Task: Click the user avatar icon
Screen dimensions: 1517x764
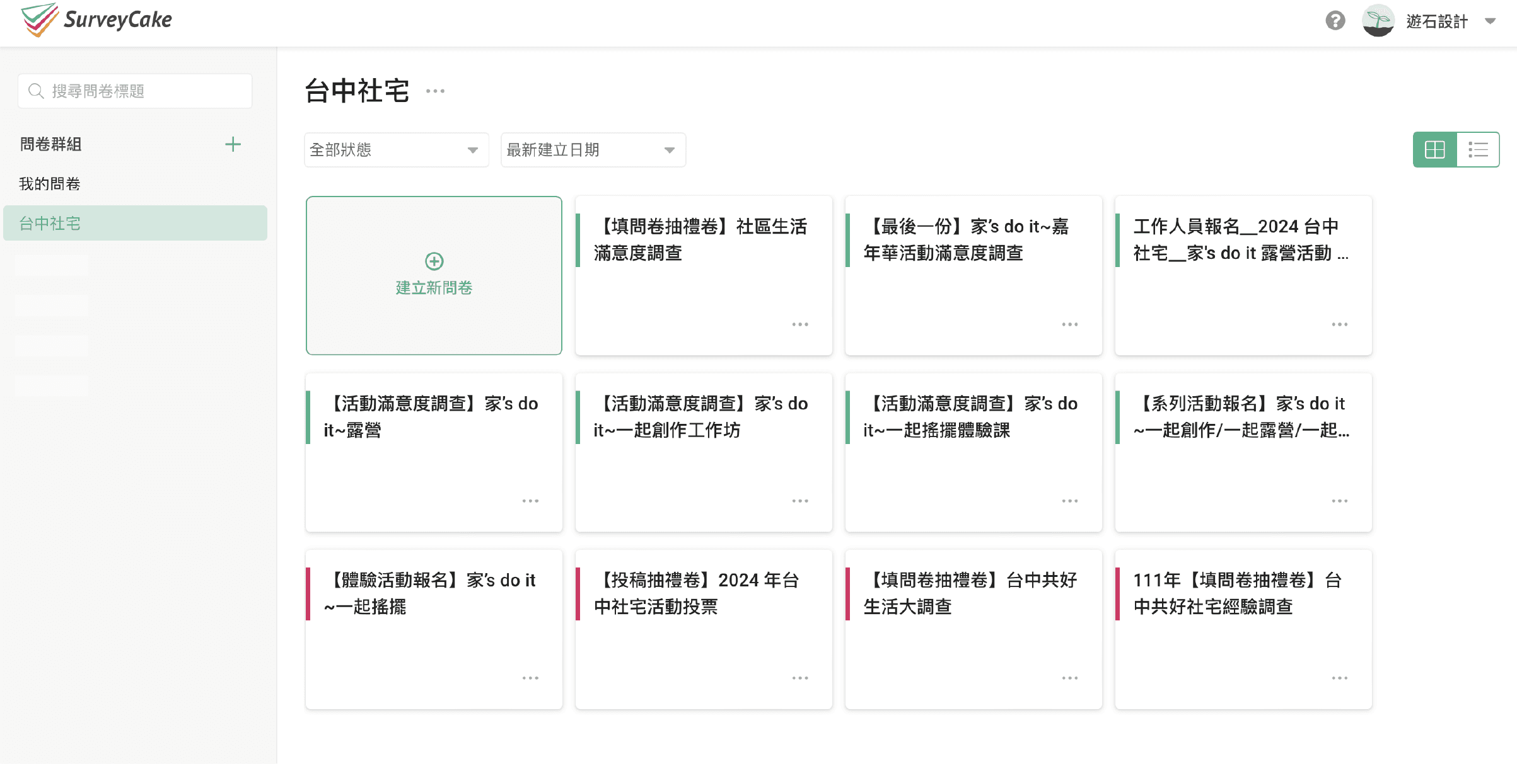Action: tap(1378, 21)
